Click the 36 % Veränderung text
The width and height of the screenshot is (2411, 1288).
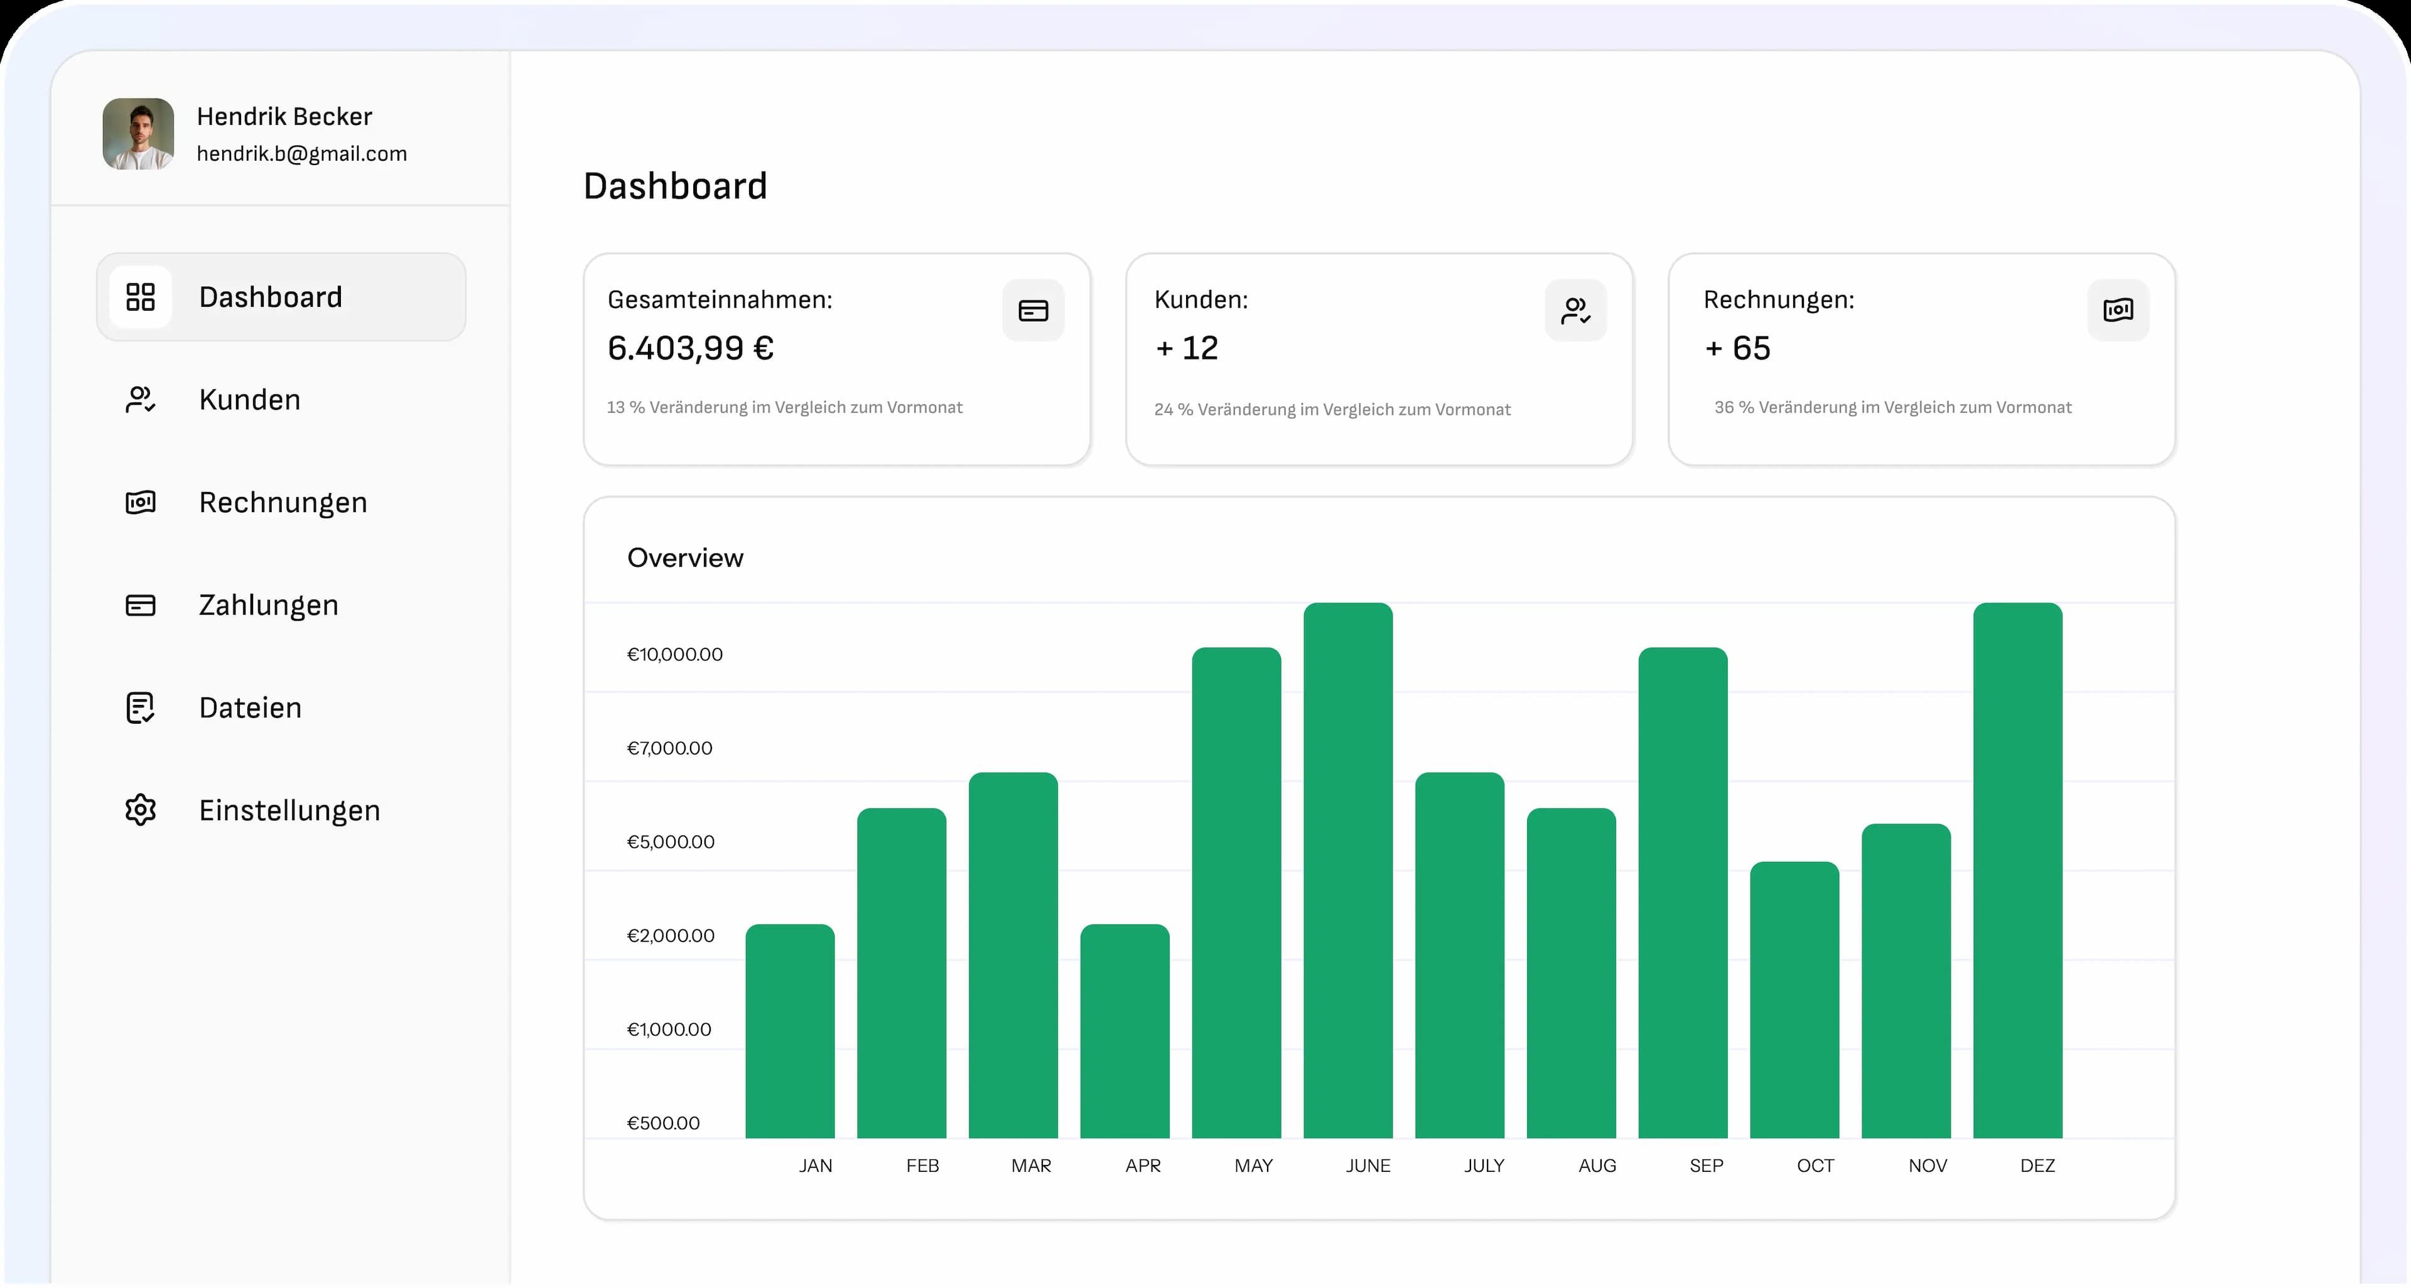coord(1892,407)
